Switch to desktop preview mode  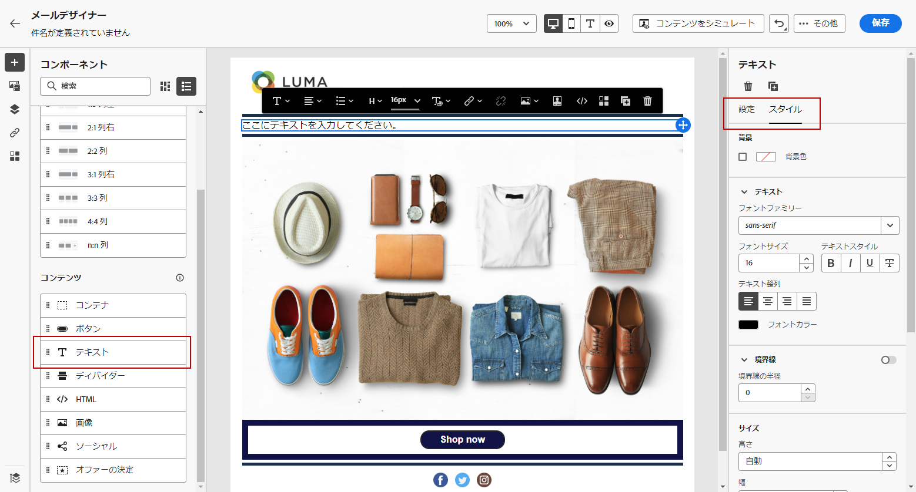pos(553,23)
